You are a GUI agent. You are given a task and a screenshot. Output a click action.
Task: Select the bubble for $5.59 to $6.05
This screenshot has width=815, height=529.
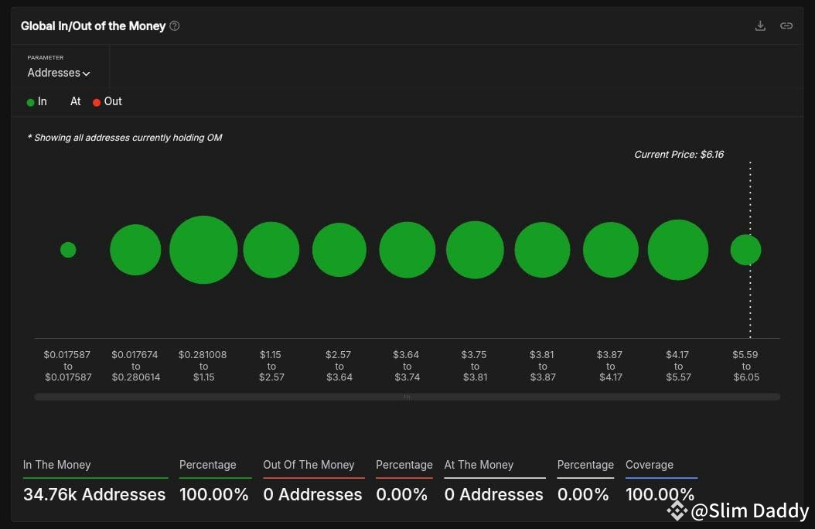[x=746, y=250]
